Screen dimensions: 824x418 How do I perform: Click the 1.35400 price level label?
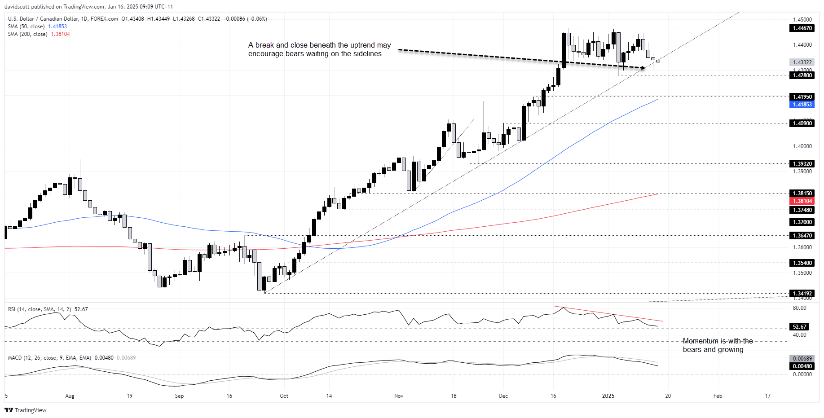point(802,263)
